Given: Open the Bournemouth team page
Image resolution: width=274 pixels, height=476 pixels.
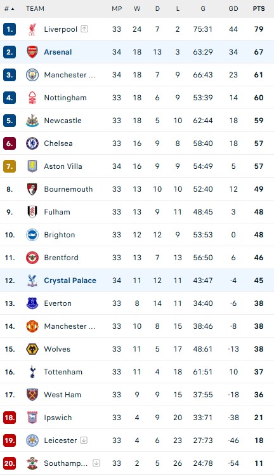Looking at the screenshot, I should pos(68,189).
